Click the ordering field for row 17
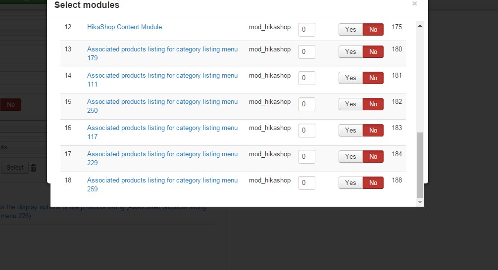The height and width of the screenshot is (270, 498). pos(307,157)
